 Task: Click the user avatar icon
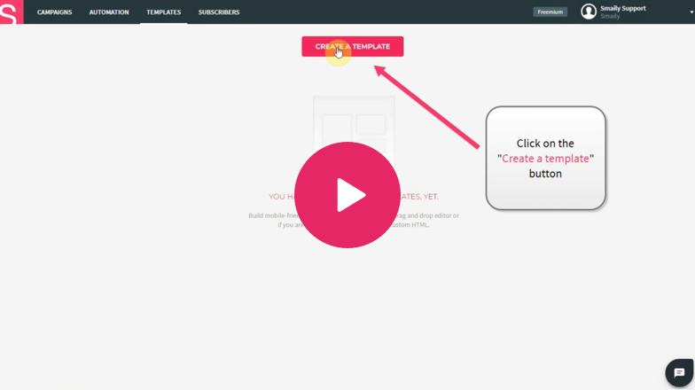coord(589,12)
